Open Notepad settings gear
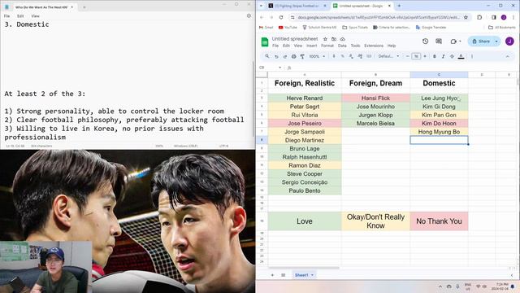Screen dimensions: 520x293 point(249,15)
